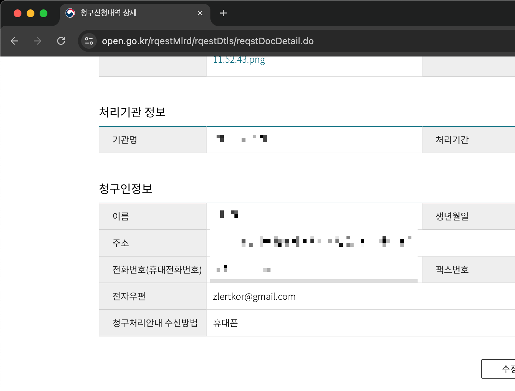Open the site information icon in address bar

click(89, 41)
